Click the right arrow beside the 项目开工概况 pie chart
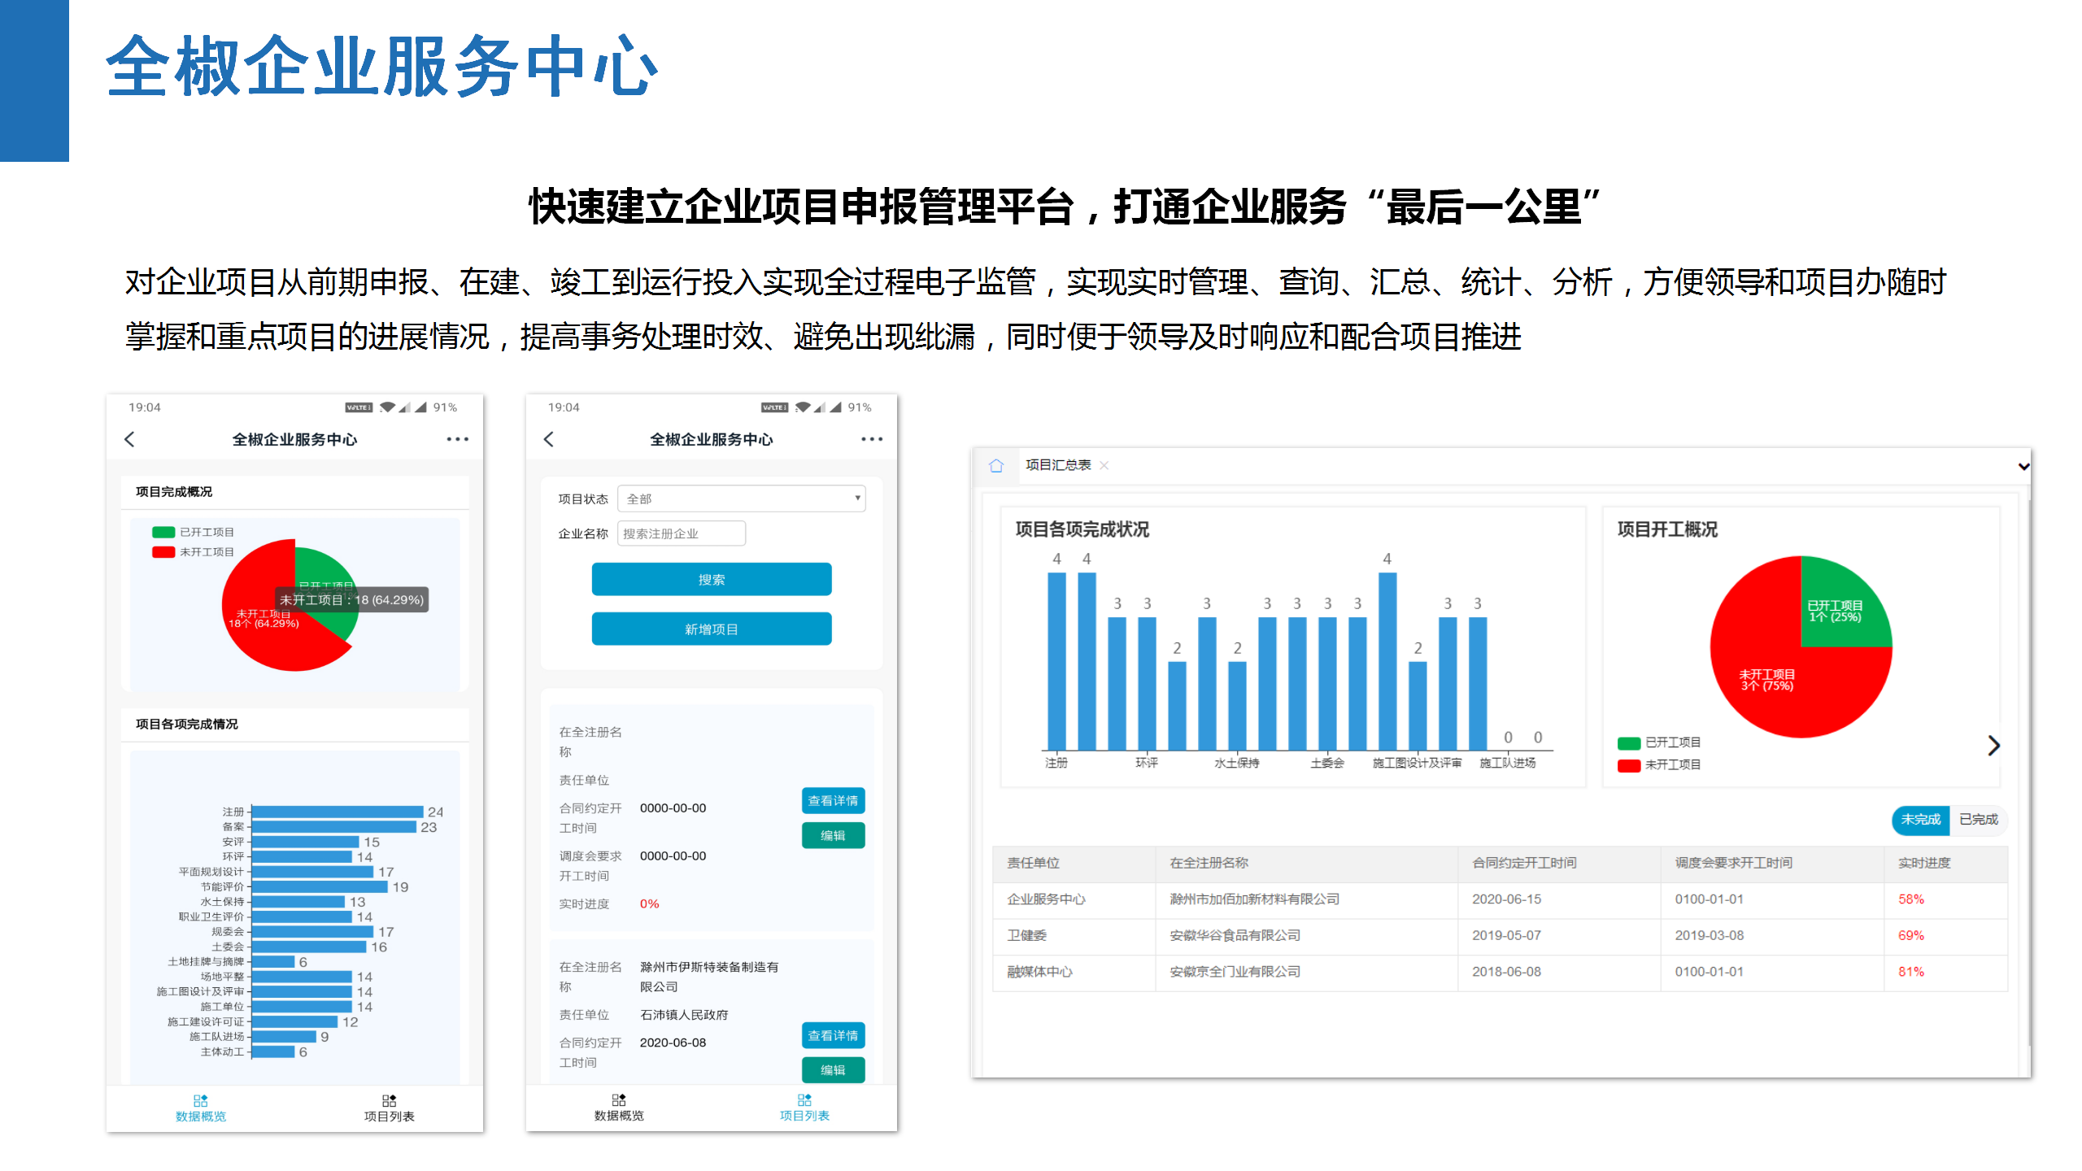The width and height of the screenshot is (2082, 1171). coord(1994,745)
